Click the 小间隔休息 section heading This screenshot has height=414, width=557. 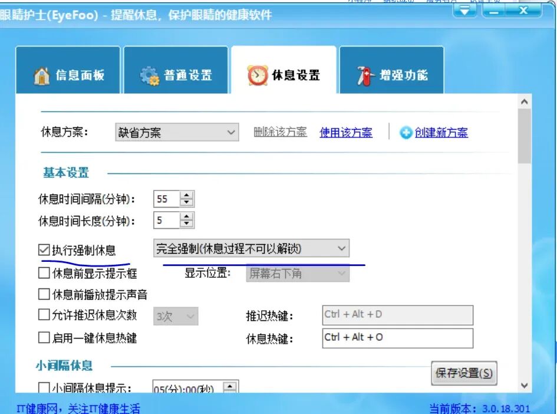[x=64, y=366]
